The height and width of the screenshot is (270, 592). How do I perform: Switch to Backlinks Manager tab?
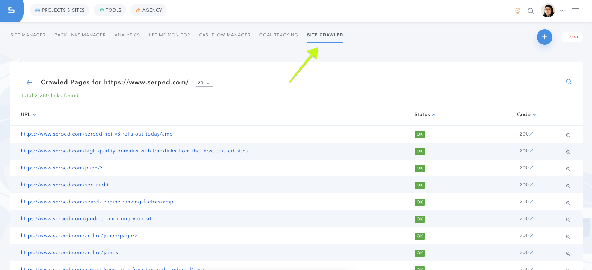click(80, 35)
